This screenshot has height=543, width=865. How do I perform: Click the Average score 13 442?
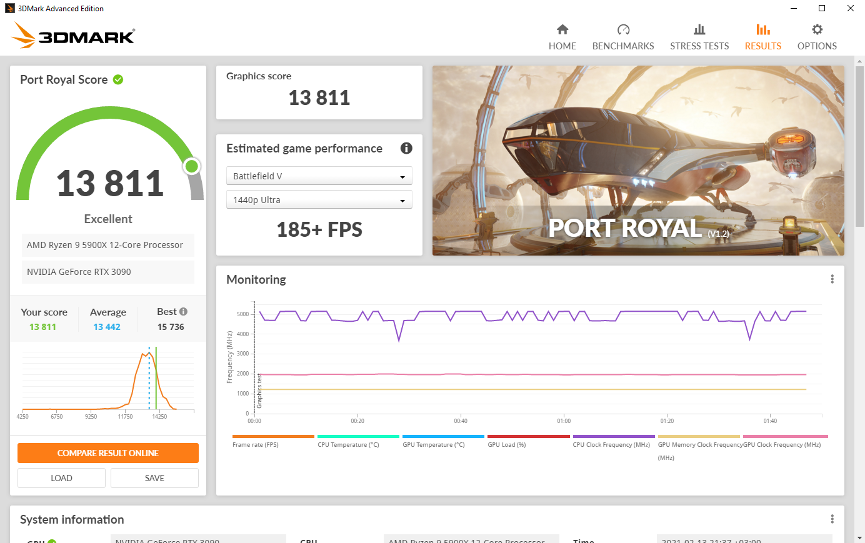(107, 327)
